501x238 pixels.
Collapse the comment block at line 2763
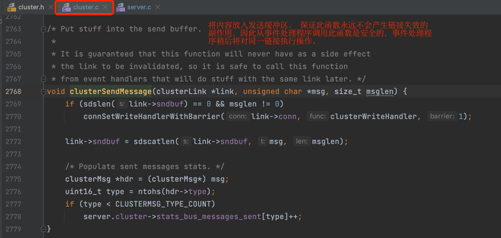[x=43, y=30]
